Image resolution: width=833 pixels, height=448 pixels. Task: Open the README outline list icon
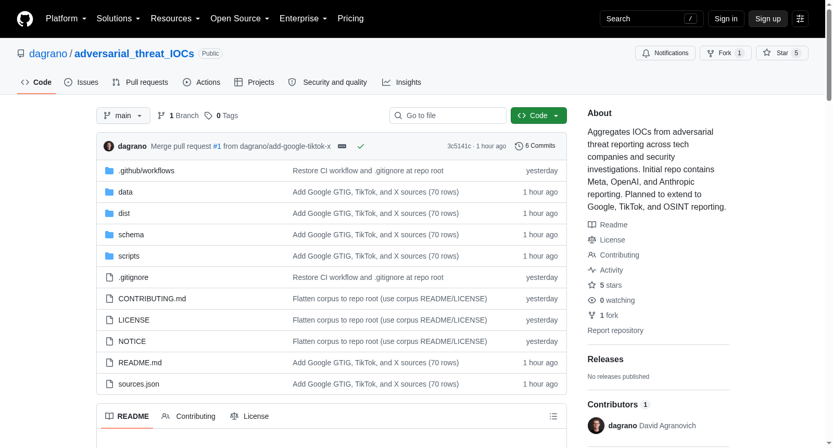tap(553, 416)
